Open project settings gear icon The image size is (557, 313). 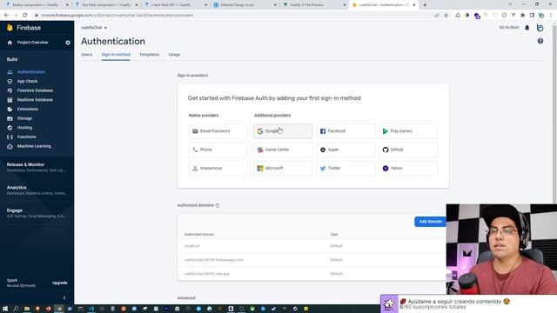(x=68, y=43)
